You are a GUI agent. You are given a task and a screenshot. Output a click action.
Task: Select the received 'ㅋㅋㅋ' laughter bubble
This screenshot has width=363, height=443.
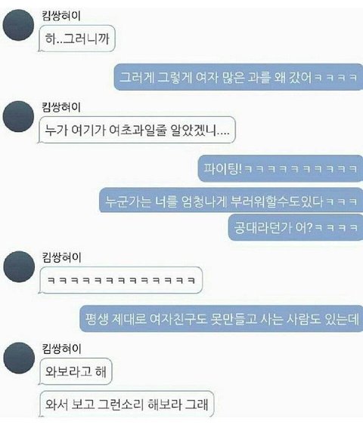[121, 280]
